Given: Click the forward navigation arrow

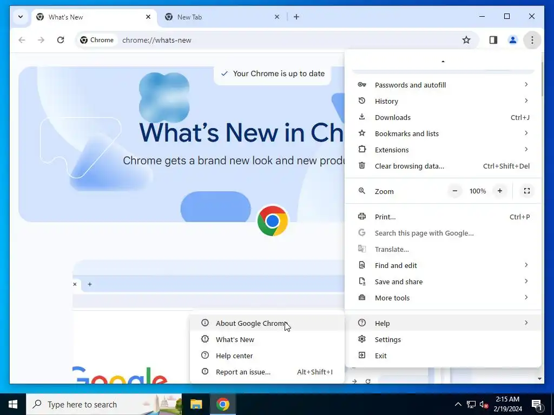Looking at the screenshot, I should 41,40.
